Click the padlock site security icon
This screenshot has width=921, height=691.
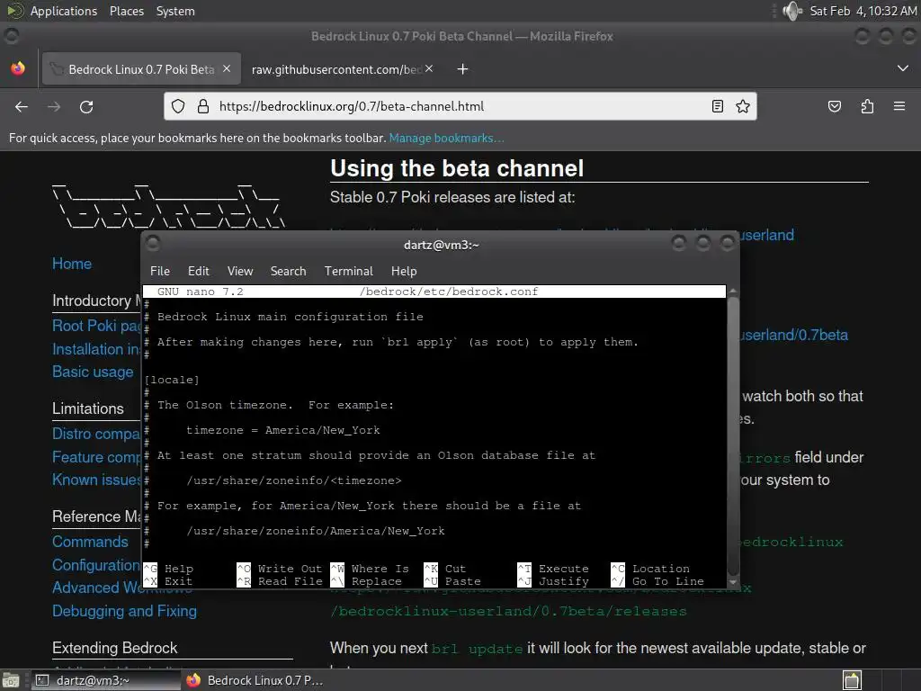click(x=203, y=106)
